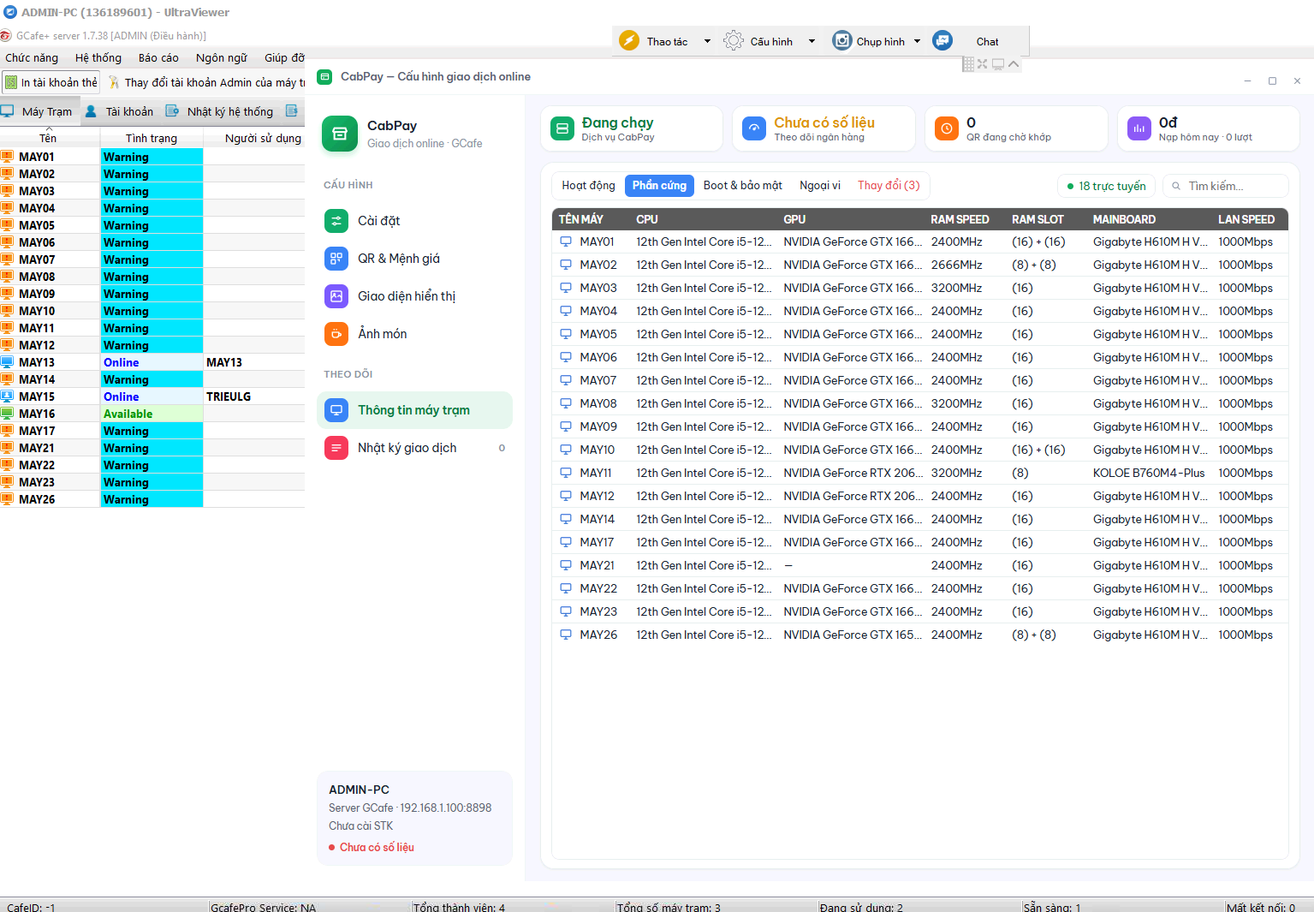Click In tài khoản thẻ button
This screenshot has height=912, width=1314.
point(51,82)
